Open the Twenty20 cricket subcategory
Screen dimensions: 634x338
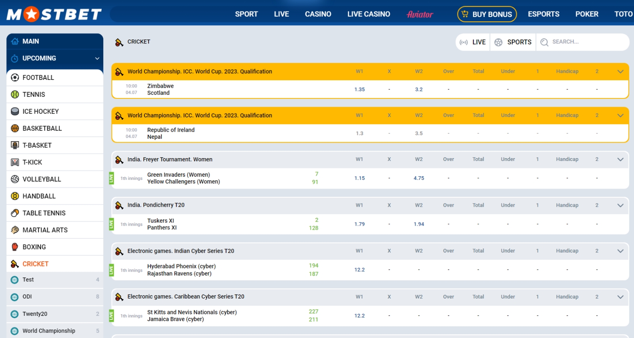click(35, 314)
